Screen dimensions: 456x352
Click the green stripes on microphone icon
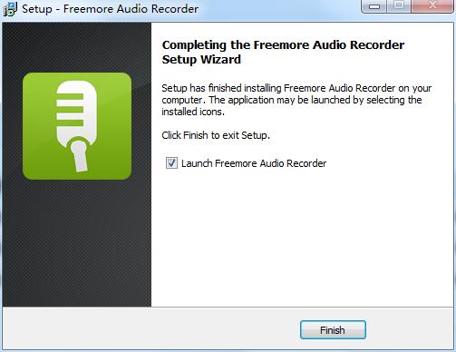(x=70, y=110)
